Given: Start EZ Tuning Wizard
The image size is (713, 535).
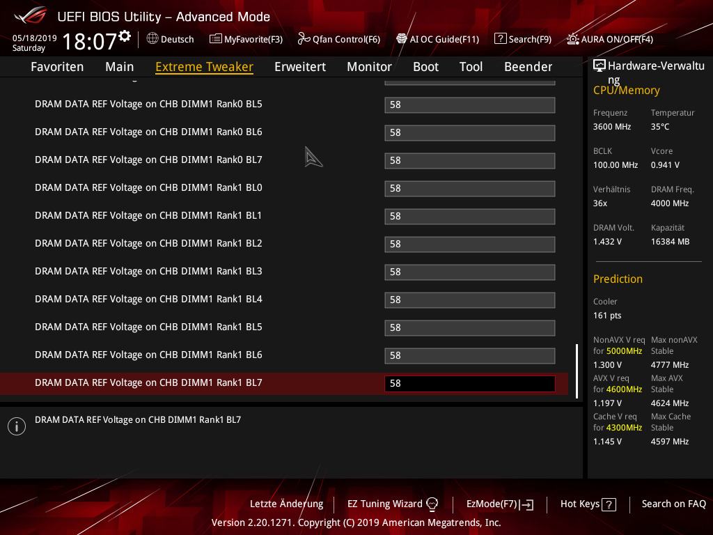Looking at the screenshot, I should (393, 504).
